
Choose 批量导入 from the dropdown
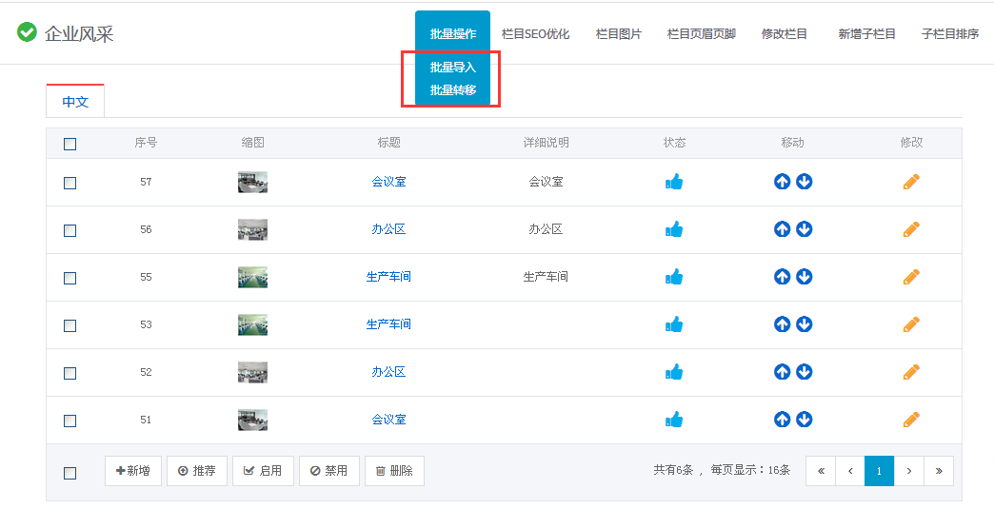(452, 68)
